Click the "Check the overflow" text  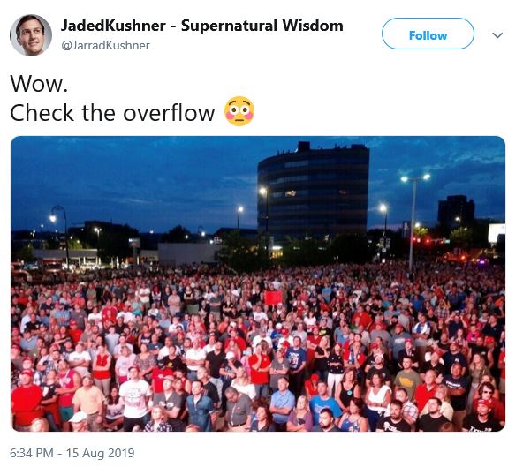coord(112,113)
